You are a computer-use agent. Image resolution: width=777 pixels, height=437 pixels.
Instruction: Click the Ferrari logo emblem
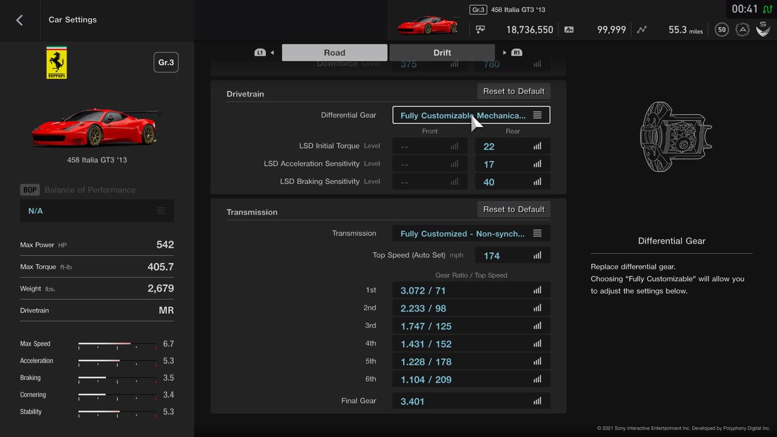(x=56, y=63)
